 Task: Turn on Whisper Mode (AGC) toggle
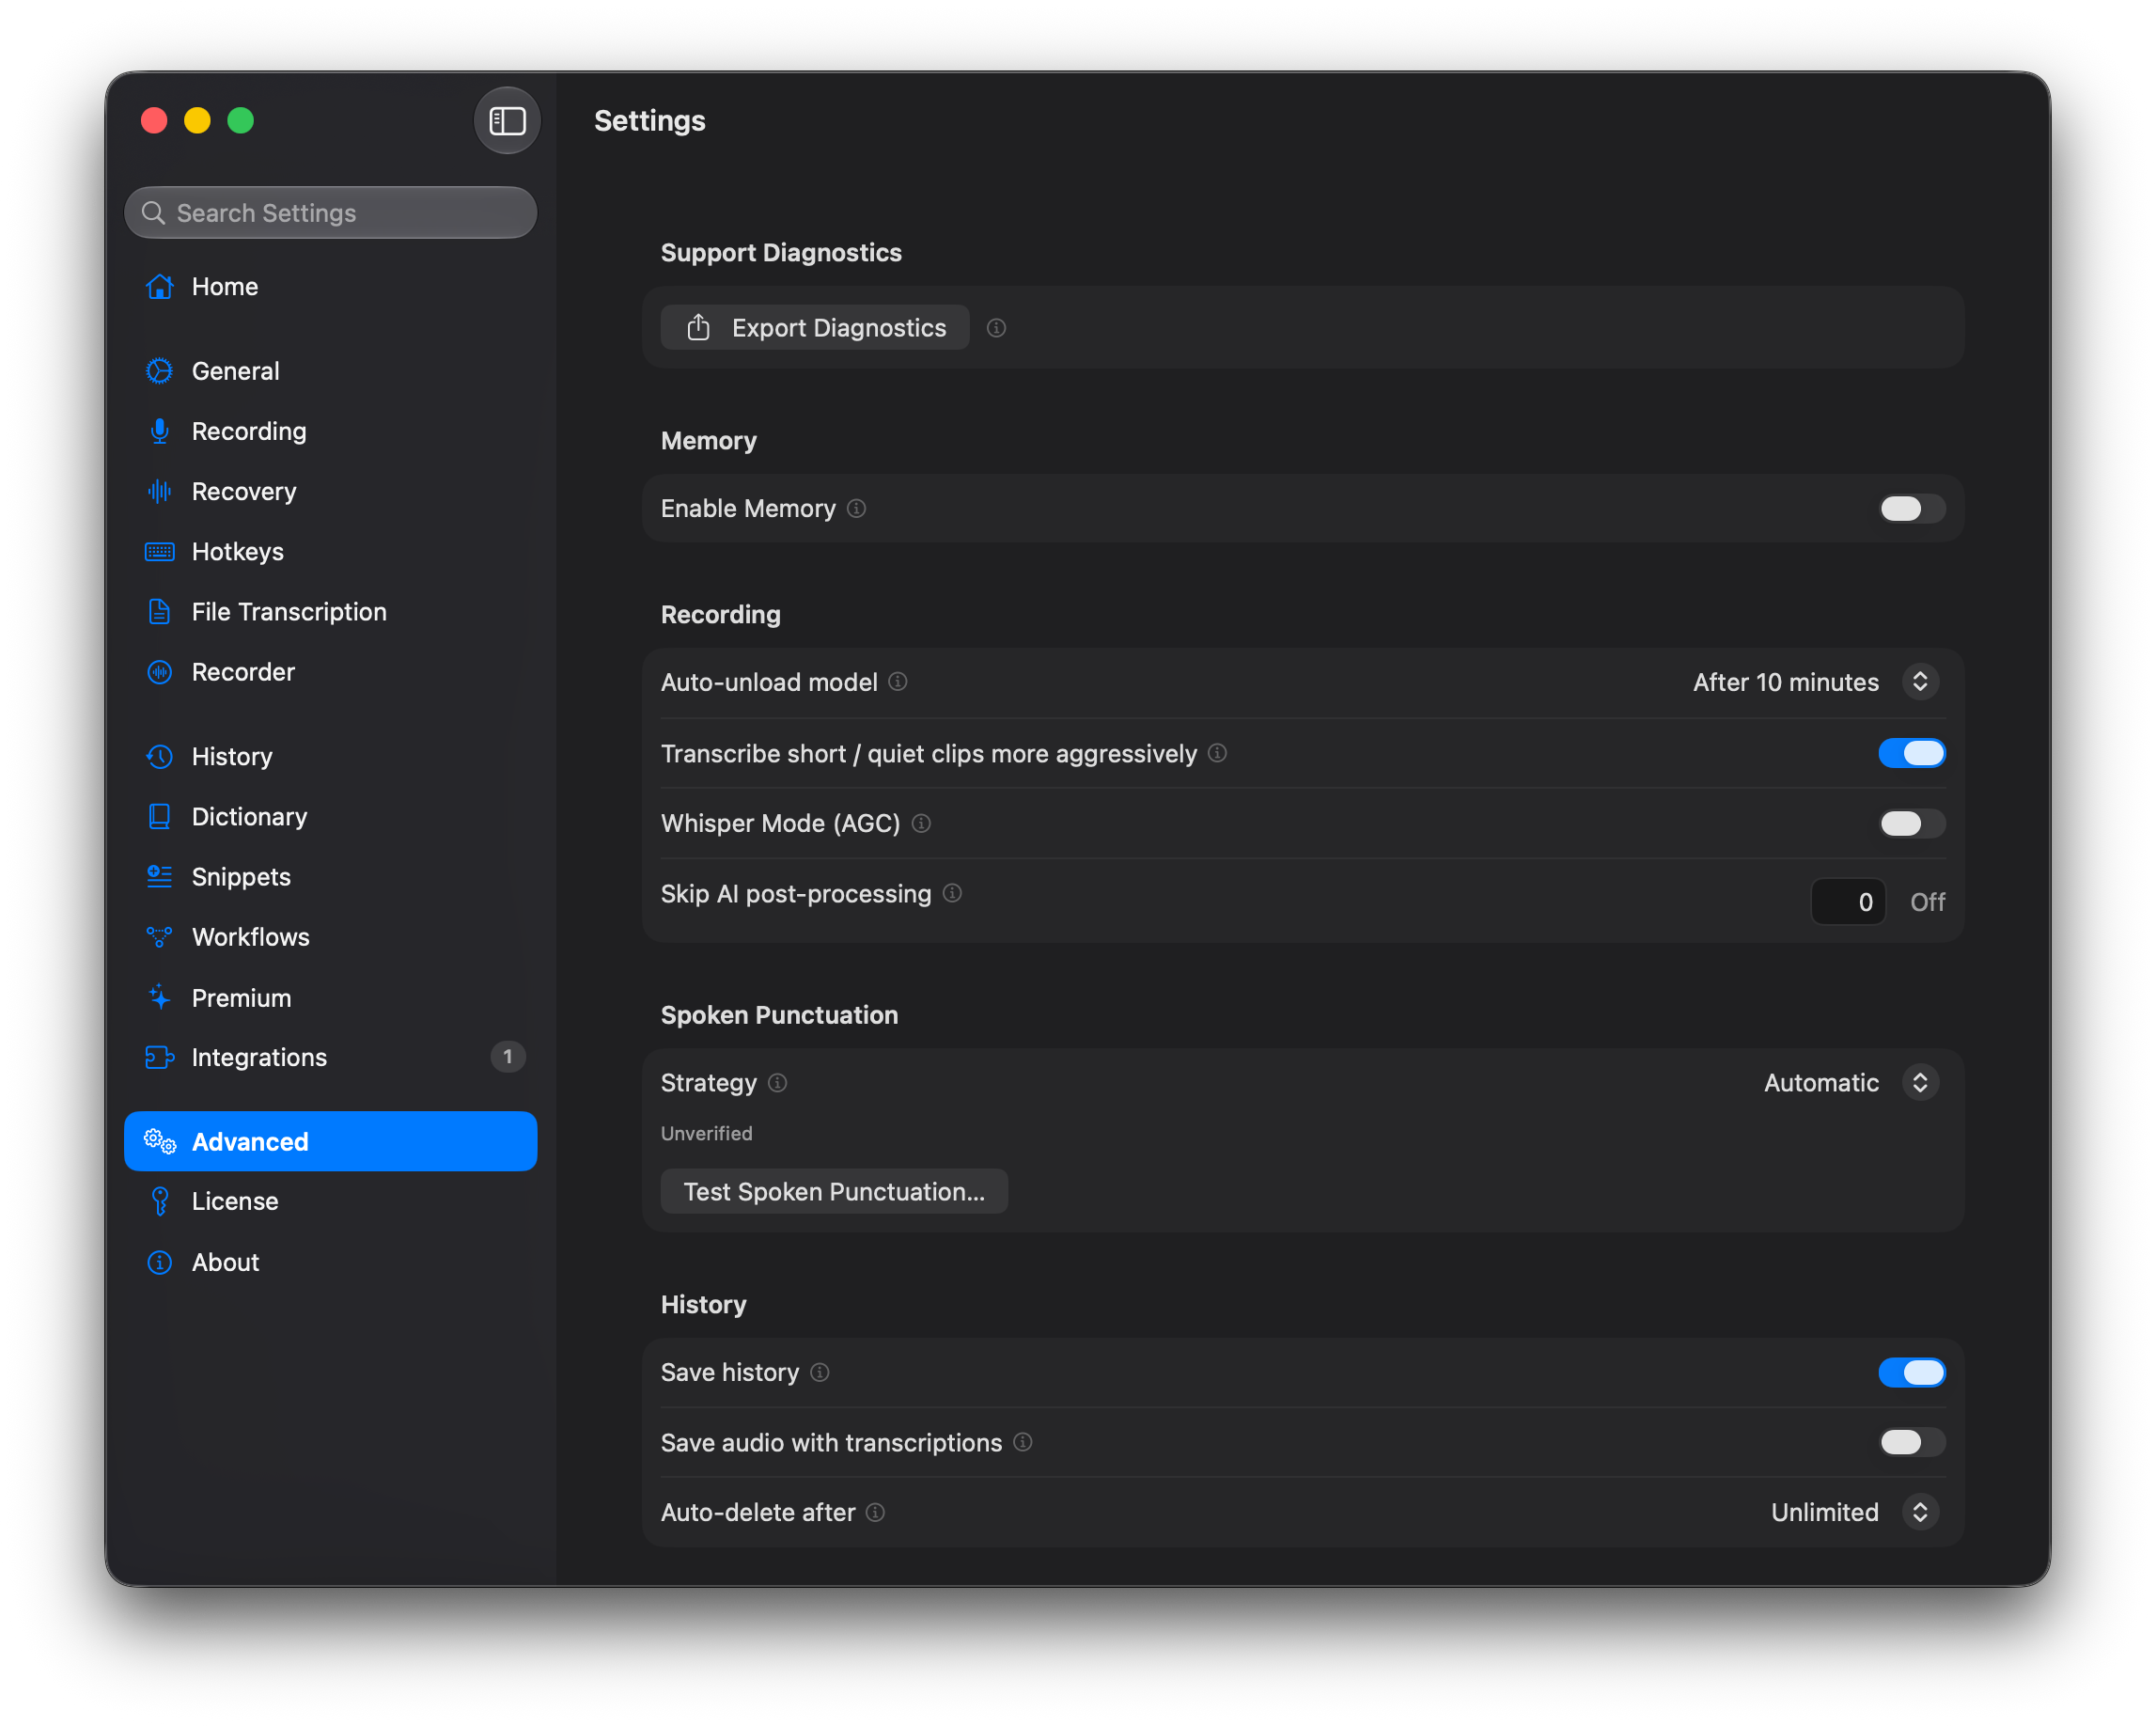click(1911, 824)
